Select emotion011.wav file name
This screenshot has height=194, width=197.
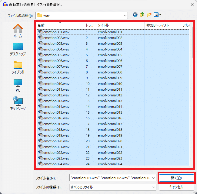pos(56,89)
